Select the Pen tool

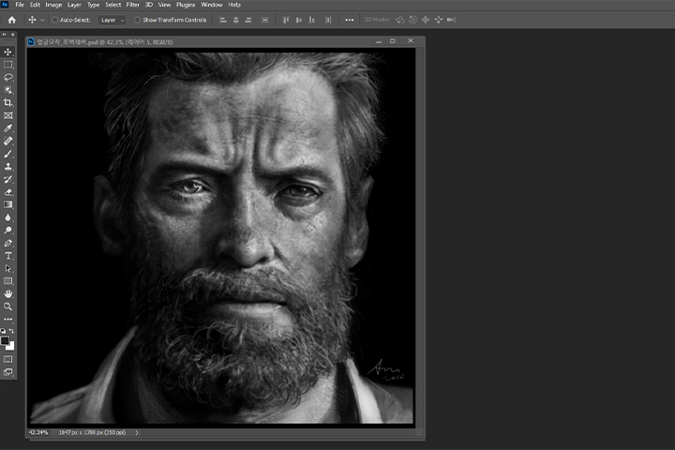tap(8, 243)
